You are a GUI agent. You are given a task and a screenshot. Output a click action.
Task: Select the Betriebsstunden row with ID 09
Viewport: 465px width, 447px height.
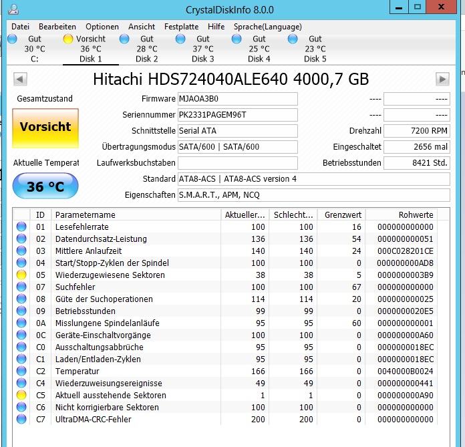[x=225, y=311]
